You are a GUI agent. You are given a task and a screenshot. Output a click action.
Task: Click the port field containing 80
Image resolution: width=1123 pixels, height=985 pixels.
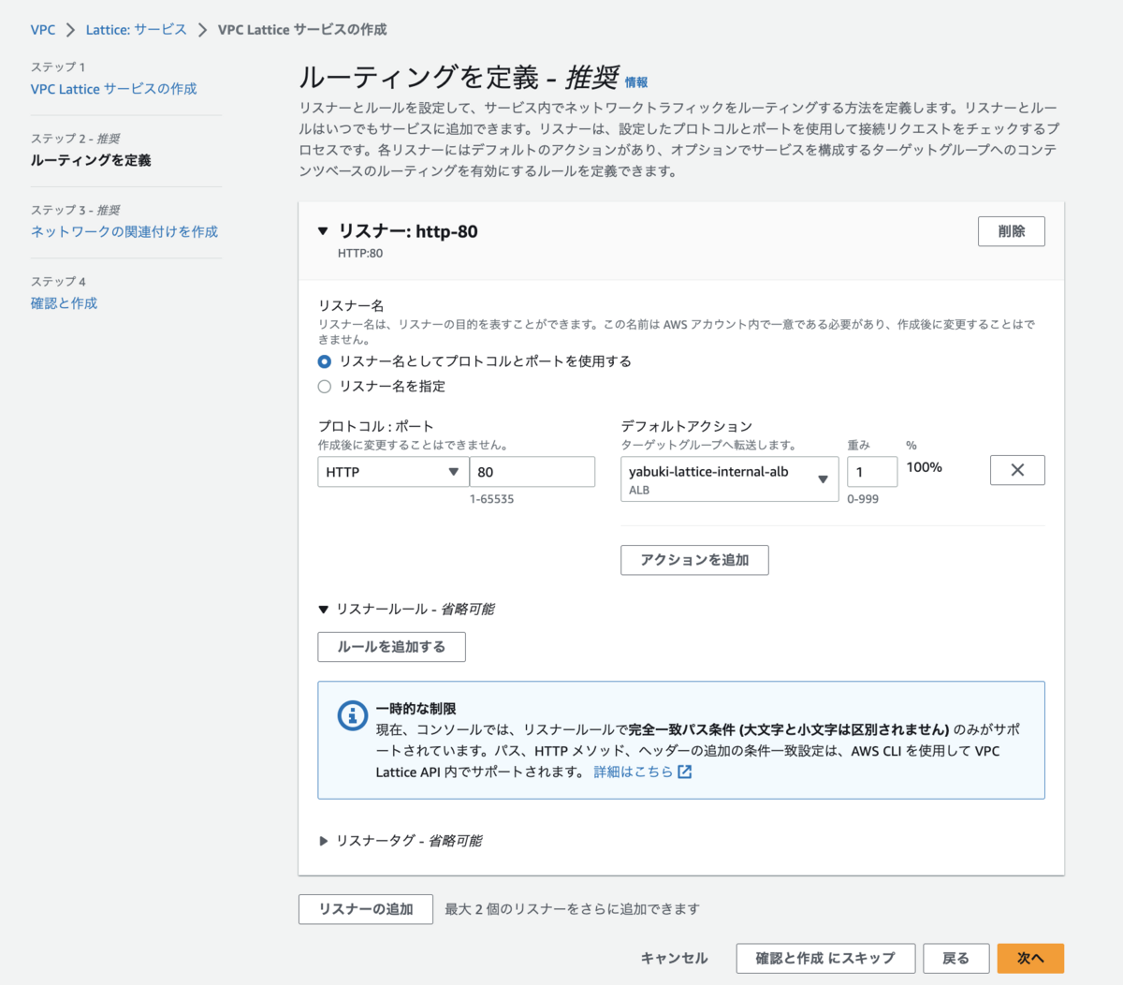[532, 472]
